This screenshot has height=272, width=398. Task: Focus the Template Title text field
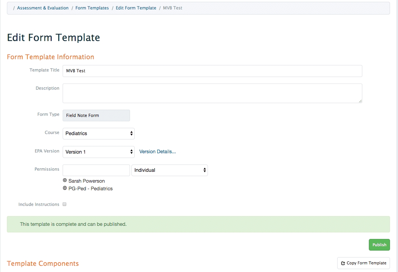coord(212,71)
